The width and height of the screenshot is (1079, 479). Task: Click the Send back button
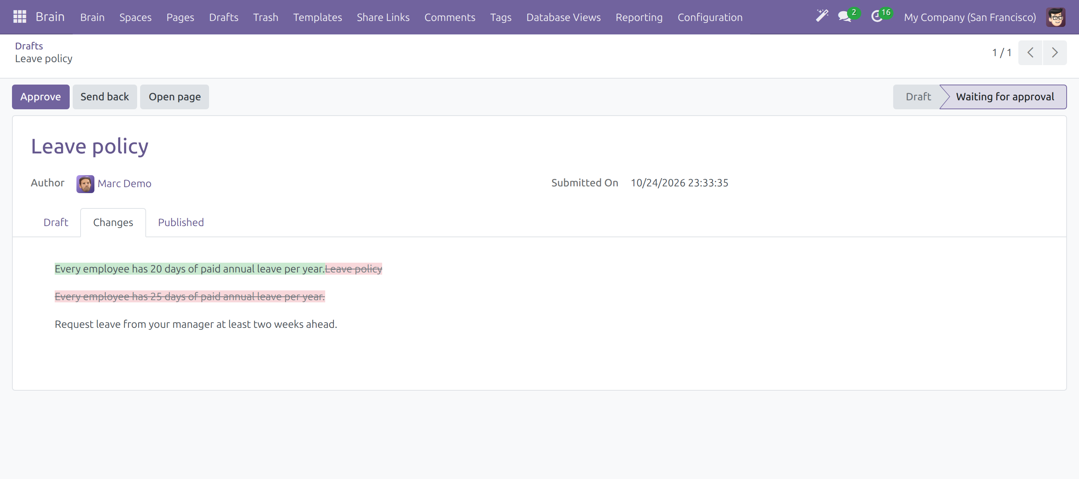tap(105, 97)
